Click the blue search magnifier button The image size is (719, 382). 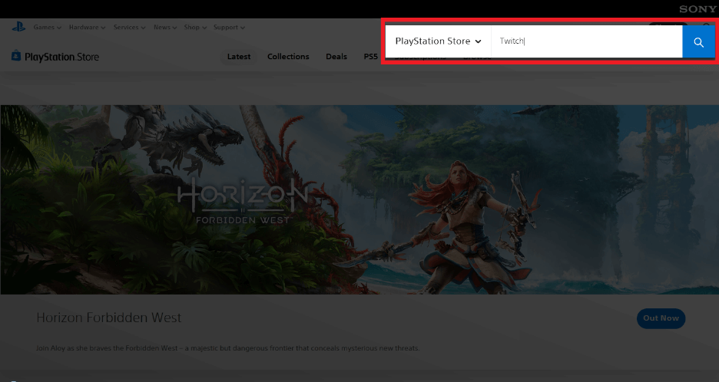698,41
